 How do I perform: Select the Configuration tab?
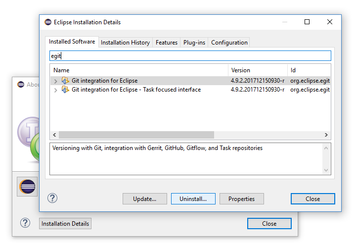pos(229,43)
